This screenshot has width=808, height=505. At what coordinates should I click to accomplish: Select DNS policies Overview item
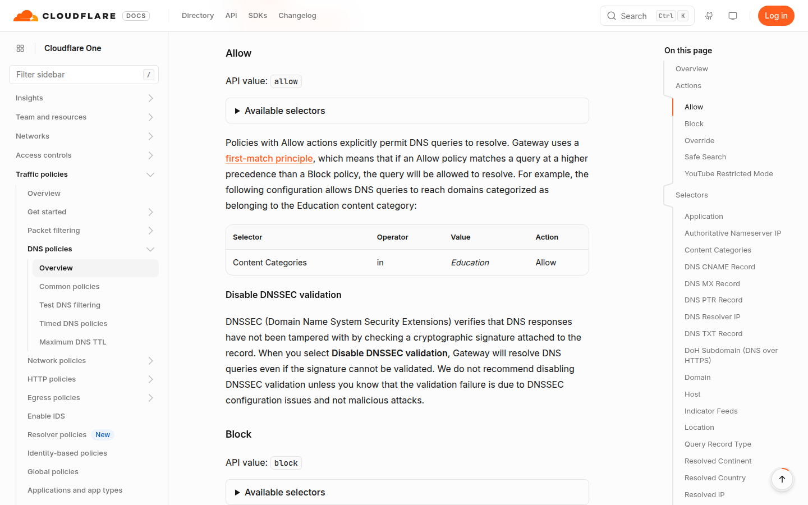tap(95, 268)
